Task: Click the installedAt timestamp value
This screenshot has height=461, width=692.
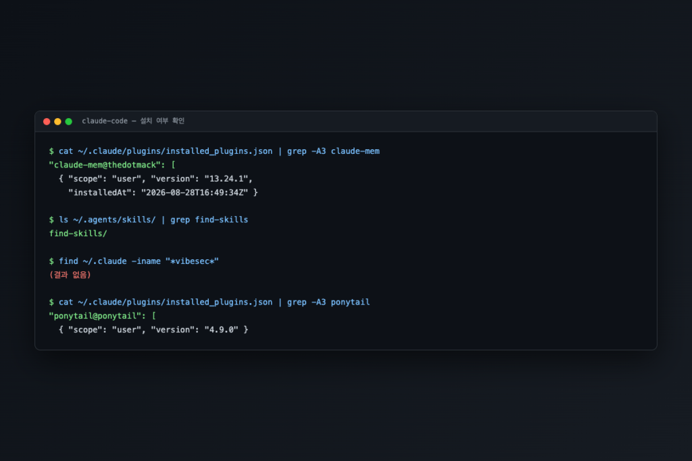Action: pos(194,192)
